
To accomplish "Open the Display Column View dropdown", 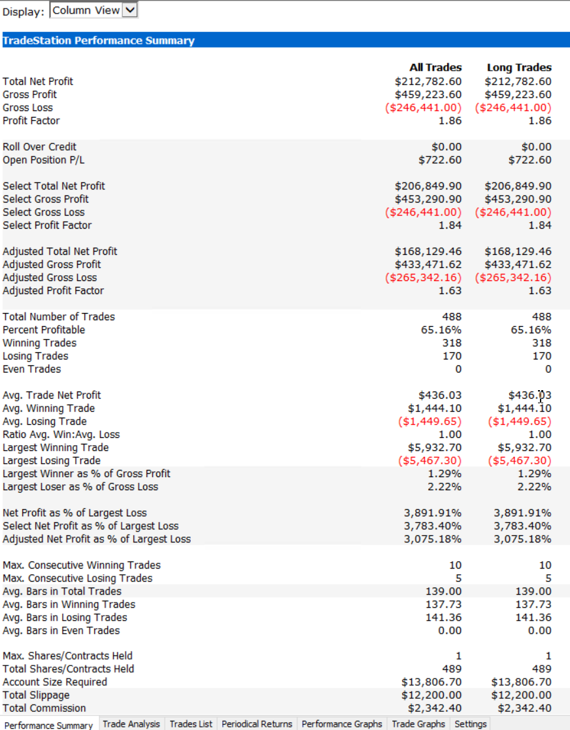I will click(93, 10).
